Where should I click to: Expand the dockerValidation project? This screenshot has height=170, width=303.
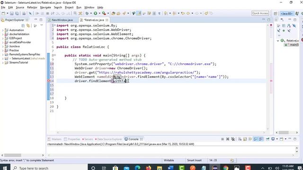point(3,34)
